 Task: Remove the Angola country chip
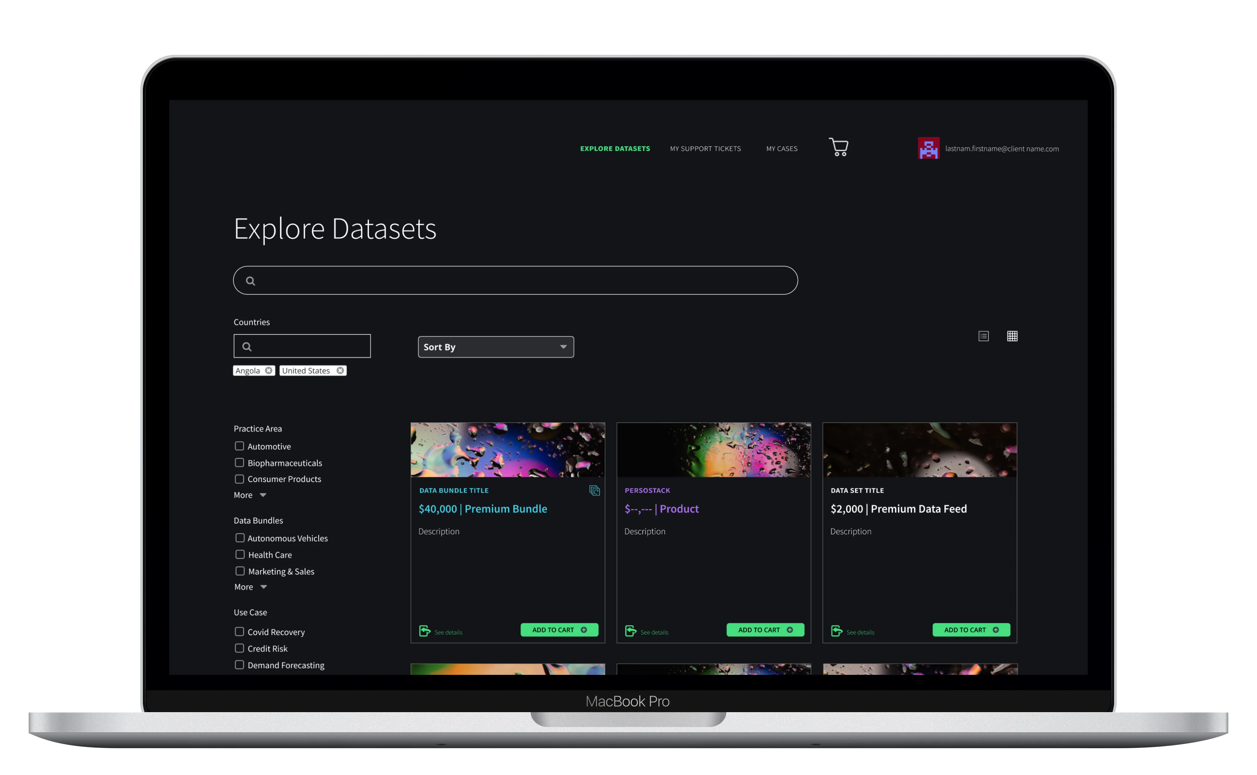(268, 370)
